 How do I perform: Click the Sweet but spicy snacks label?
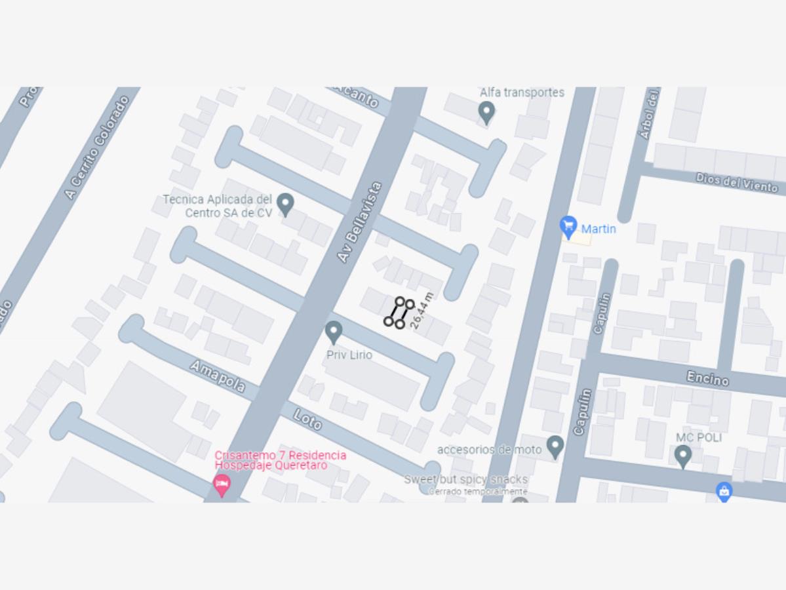(x=465, y=479)
